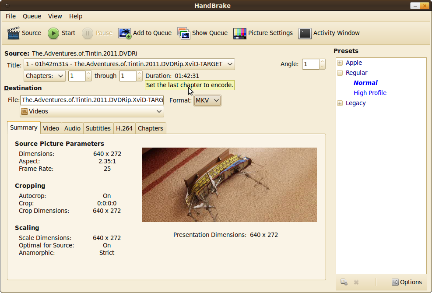This screenshot has width=432, height=293.
Task: Click the end chapter input field
Action: tap(128, 76)
